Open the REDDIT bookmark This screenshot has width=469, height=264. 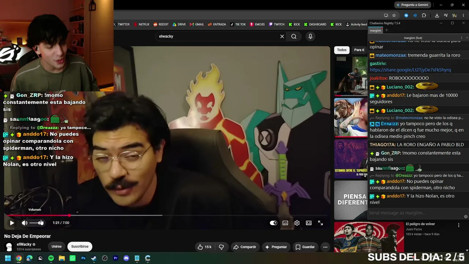click(161, 25)
